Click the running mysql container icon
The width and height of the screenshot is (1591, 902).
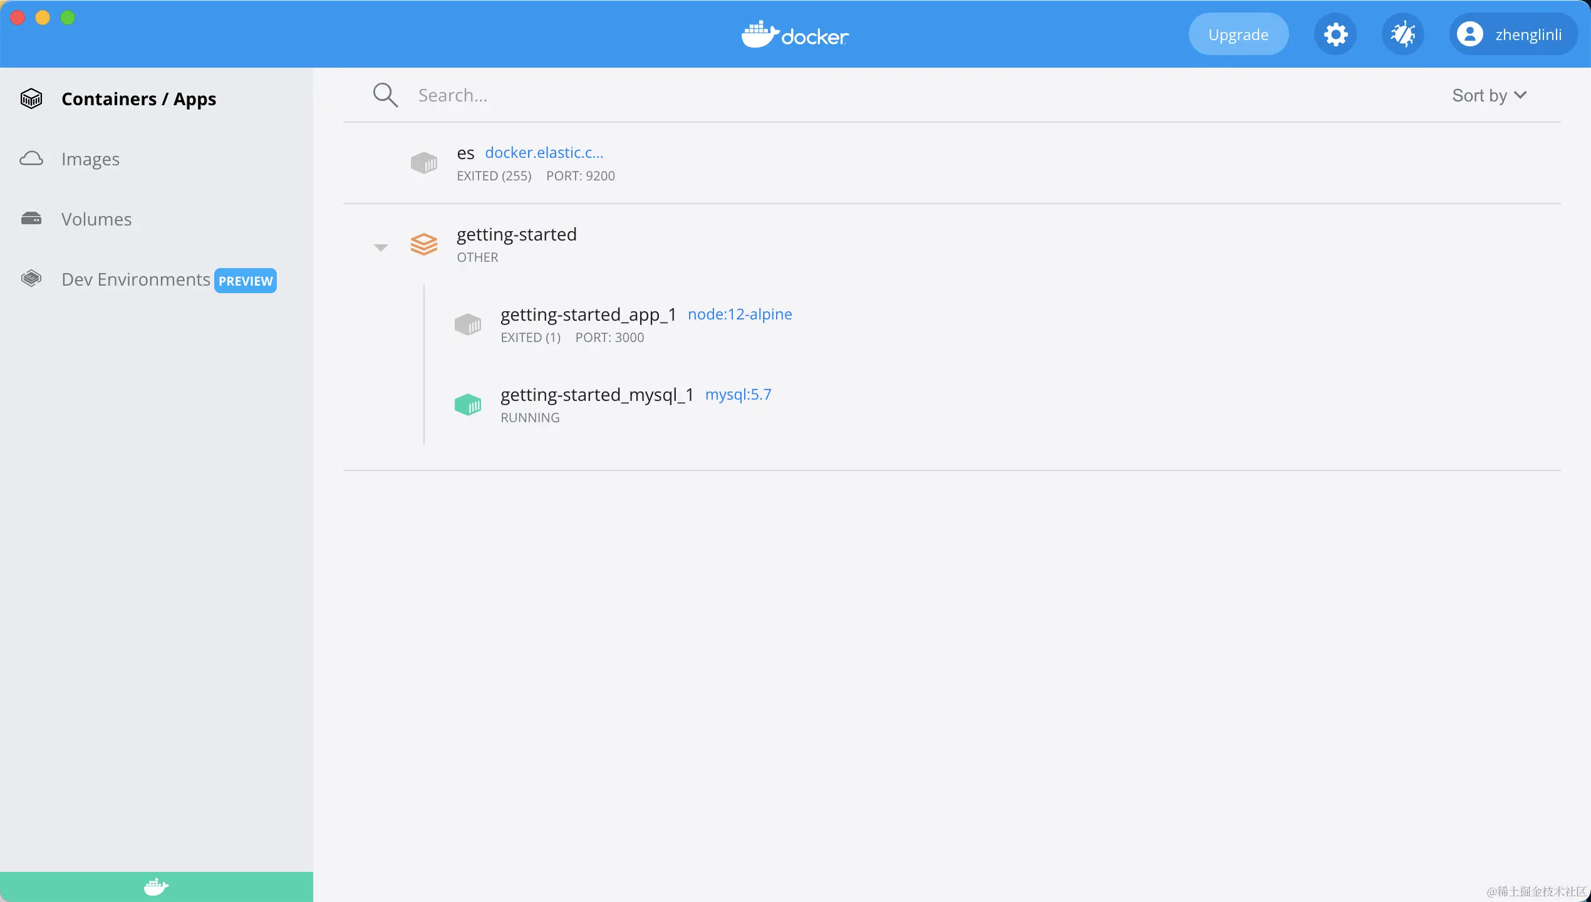pos(468,405)
